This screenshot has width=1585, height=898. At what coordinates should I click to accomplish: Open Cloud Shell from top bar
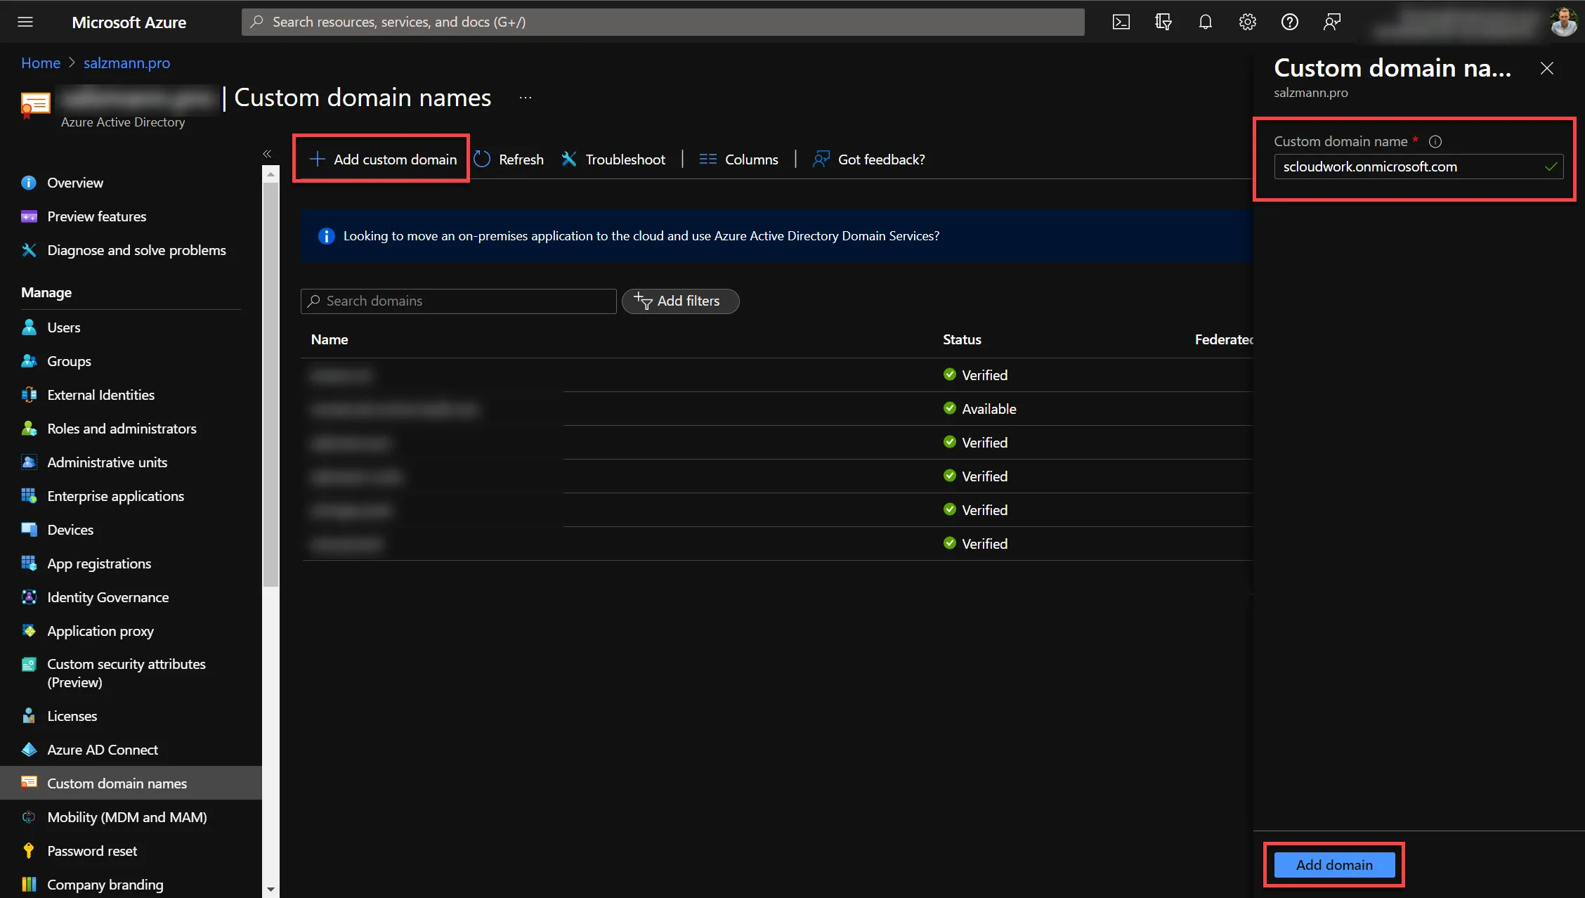tap(1121, 22)
